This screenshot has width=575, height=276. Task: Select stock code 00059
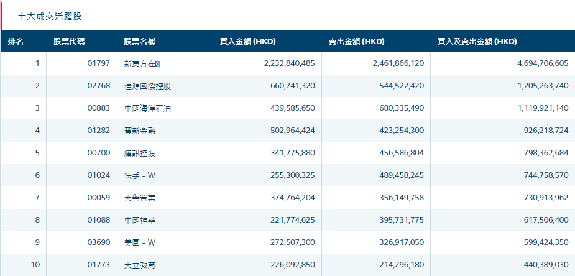[99, 198]
